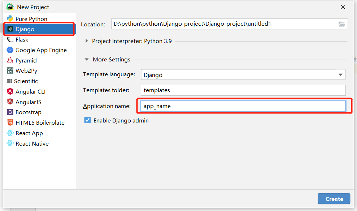Screen dimensions: 357x211
Task: Click the Bootstrap project icon
Action: click(x=10, y=112)
